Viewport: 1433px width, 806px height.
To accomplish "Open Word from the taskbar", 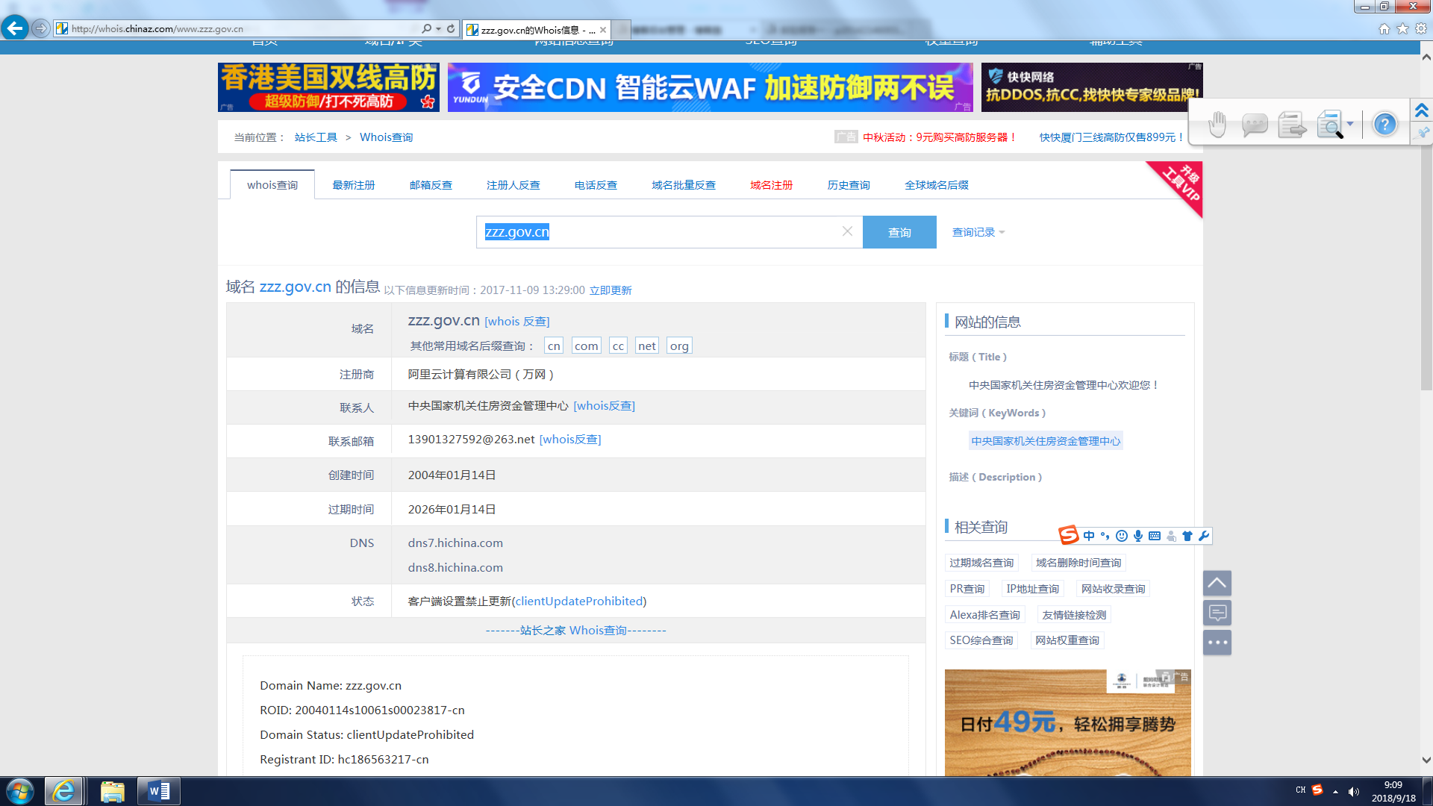I will (158, 791).
